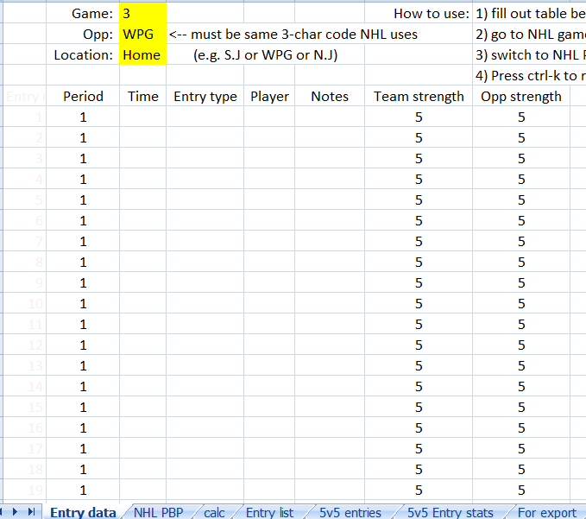
Task: Go to the Entry list sheet
Action: 270,512
